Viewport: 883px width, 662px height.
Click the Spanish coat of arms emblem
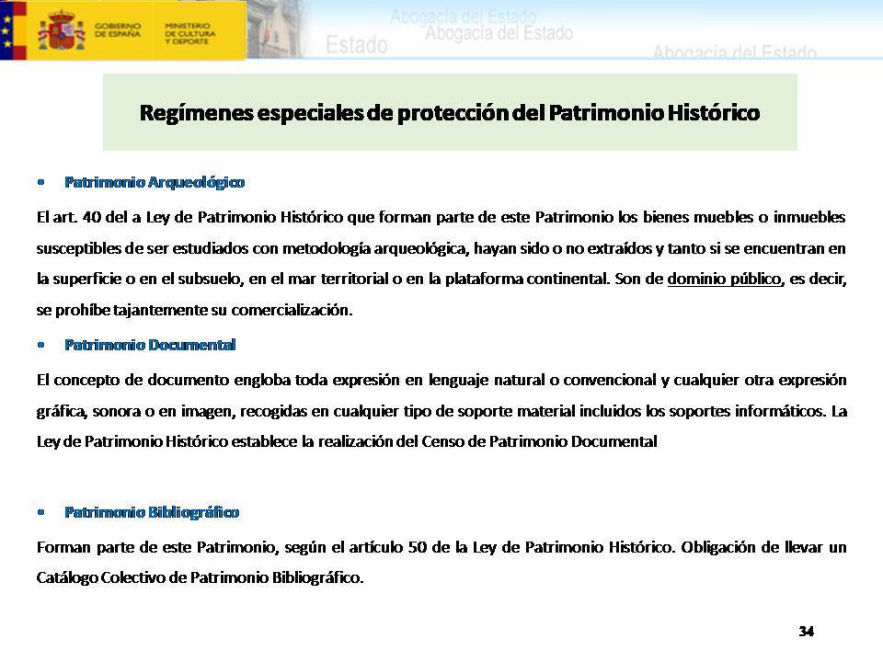[x=61, y=30]
